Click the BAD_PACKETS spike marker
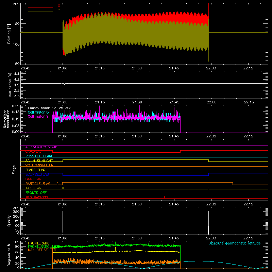Image resolution: width=272 pixels, height=272 pixels. coord(164,197)
